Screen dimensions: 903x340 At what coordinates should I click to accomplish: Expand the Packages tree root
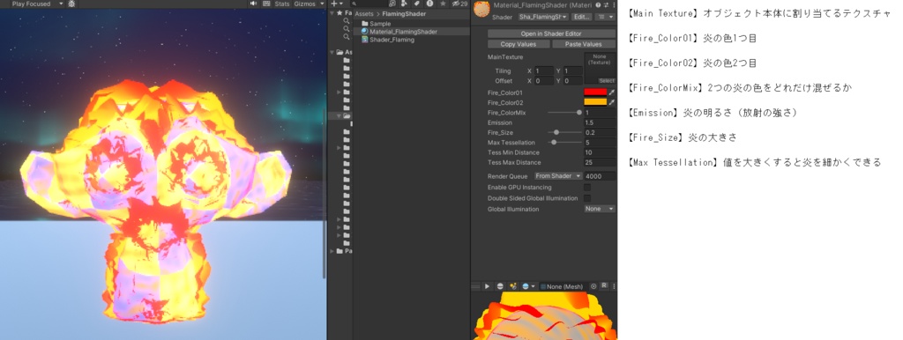click(x=332, y=251)
